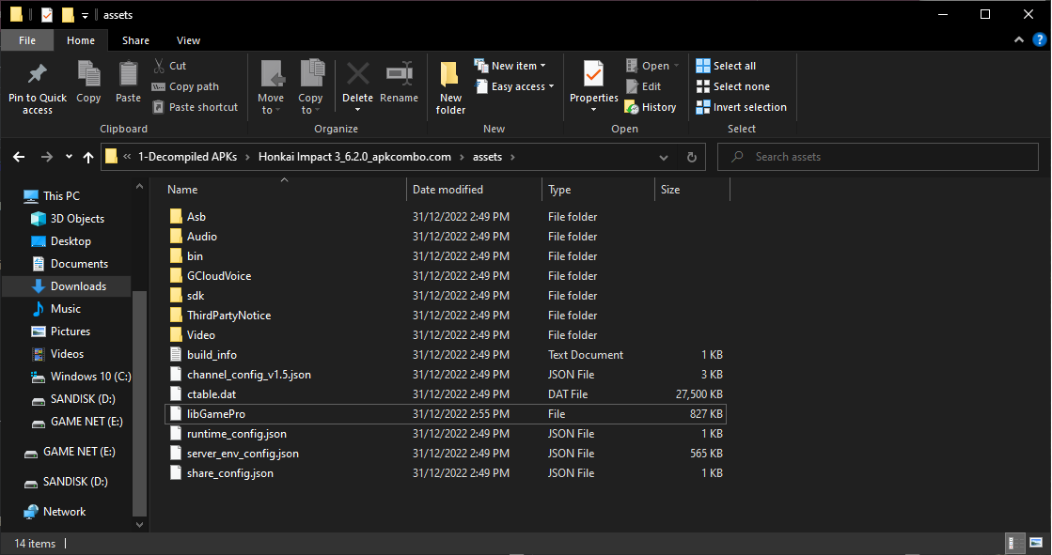
Task: Copy the selected libGamePro file
Action: [x=88, y=85]
